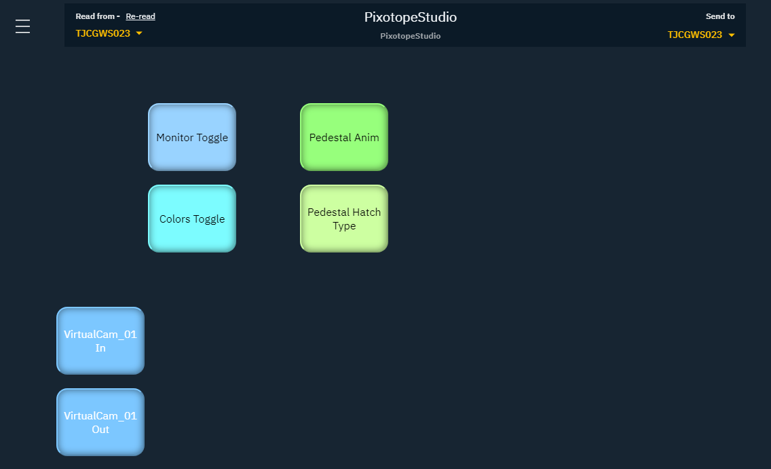Click the empty canvas right of Pedestal Anim
Viewport: 771px width, 469px height.
[543, 137]
